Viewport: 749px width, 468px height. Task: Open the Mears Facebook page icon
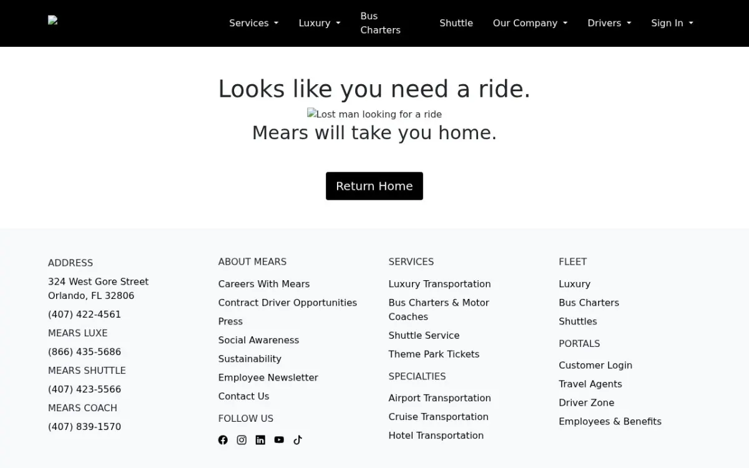pos(223,440)
